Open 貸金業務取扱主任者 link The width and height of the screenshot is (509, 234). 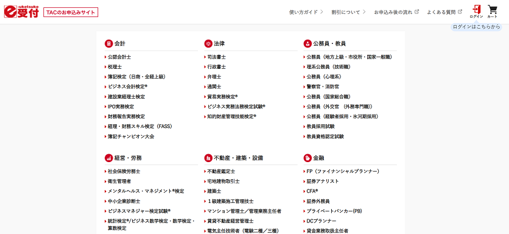pos(328,231)
